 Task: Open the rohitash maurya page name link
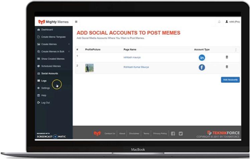pyautogui.click(x=132, y=58)
